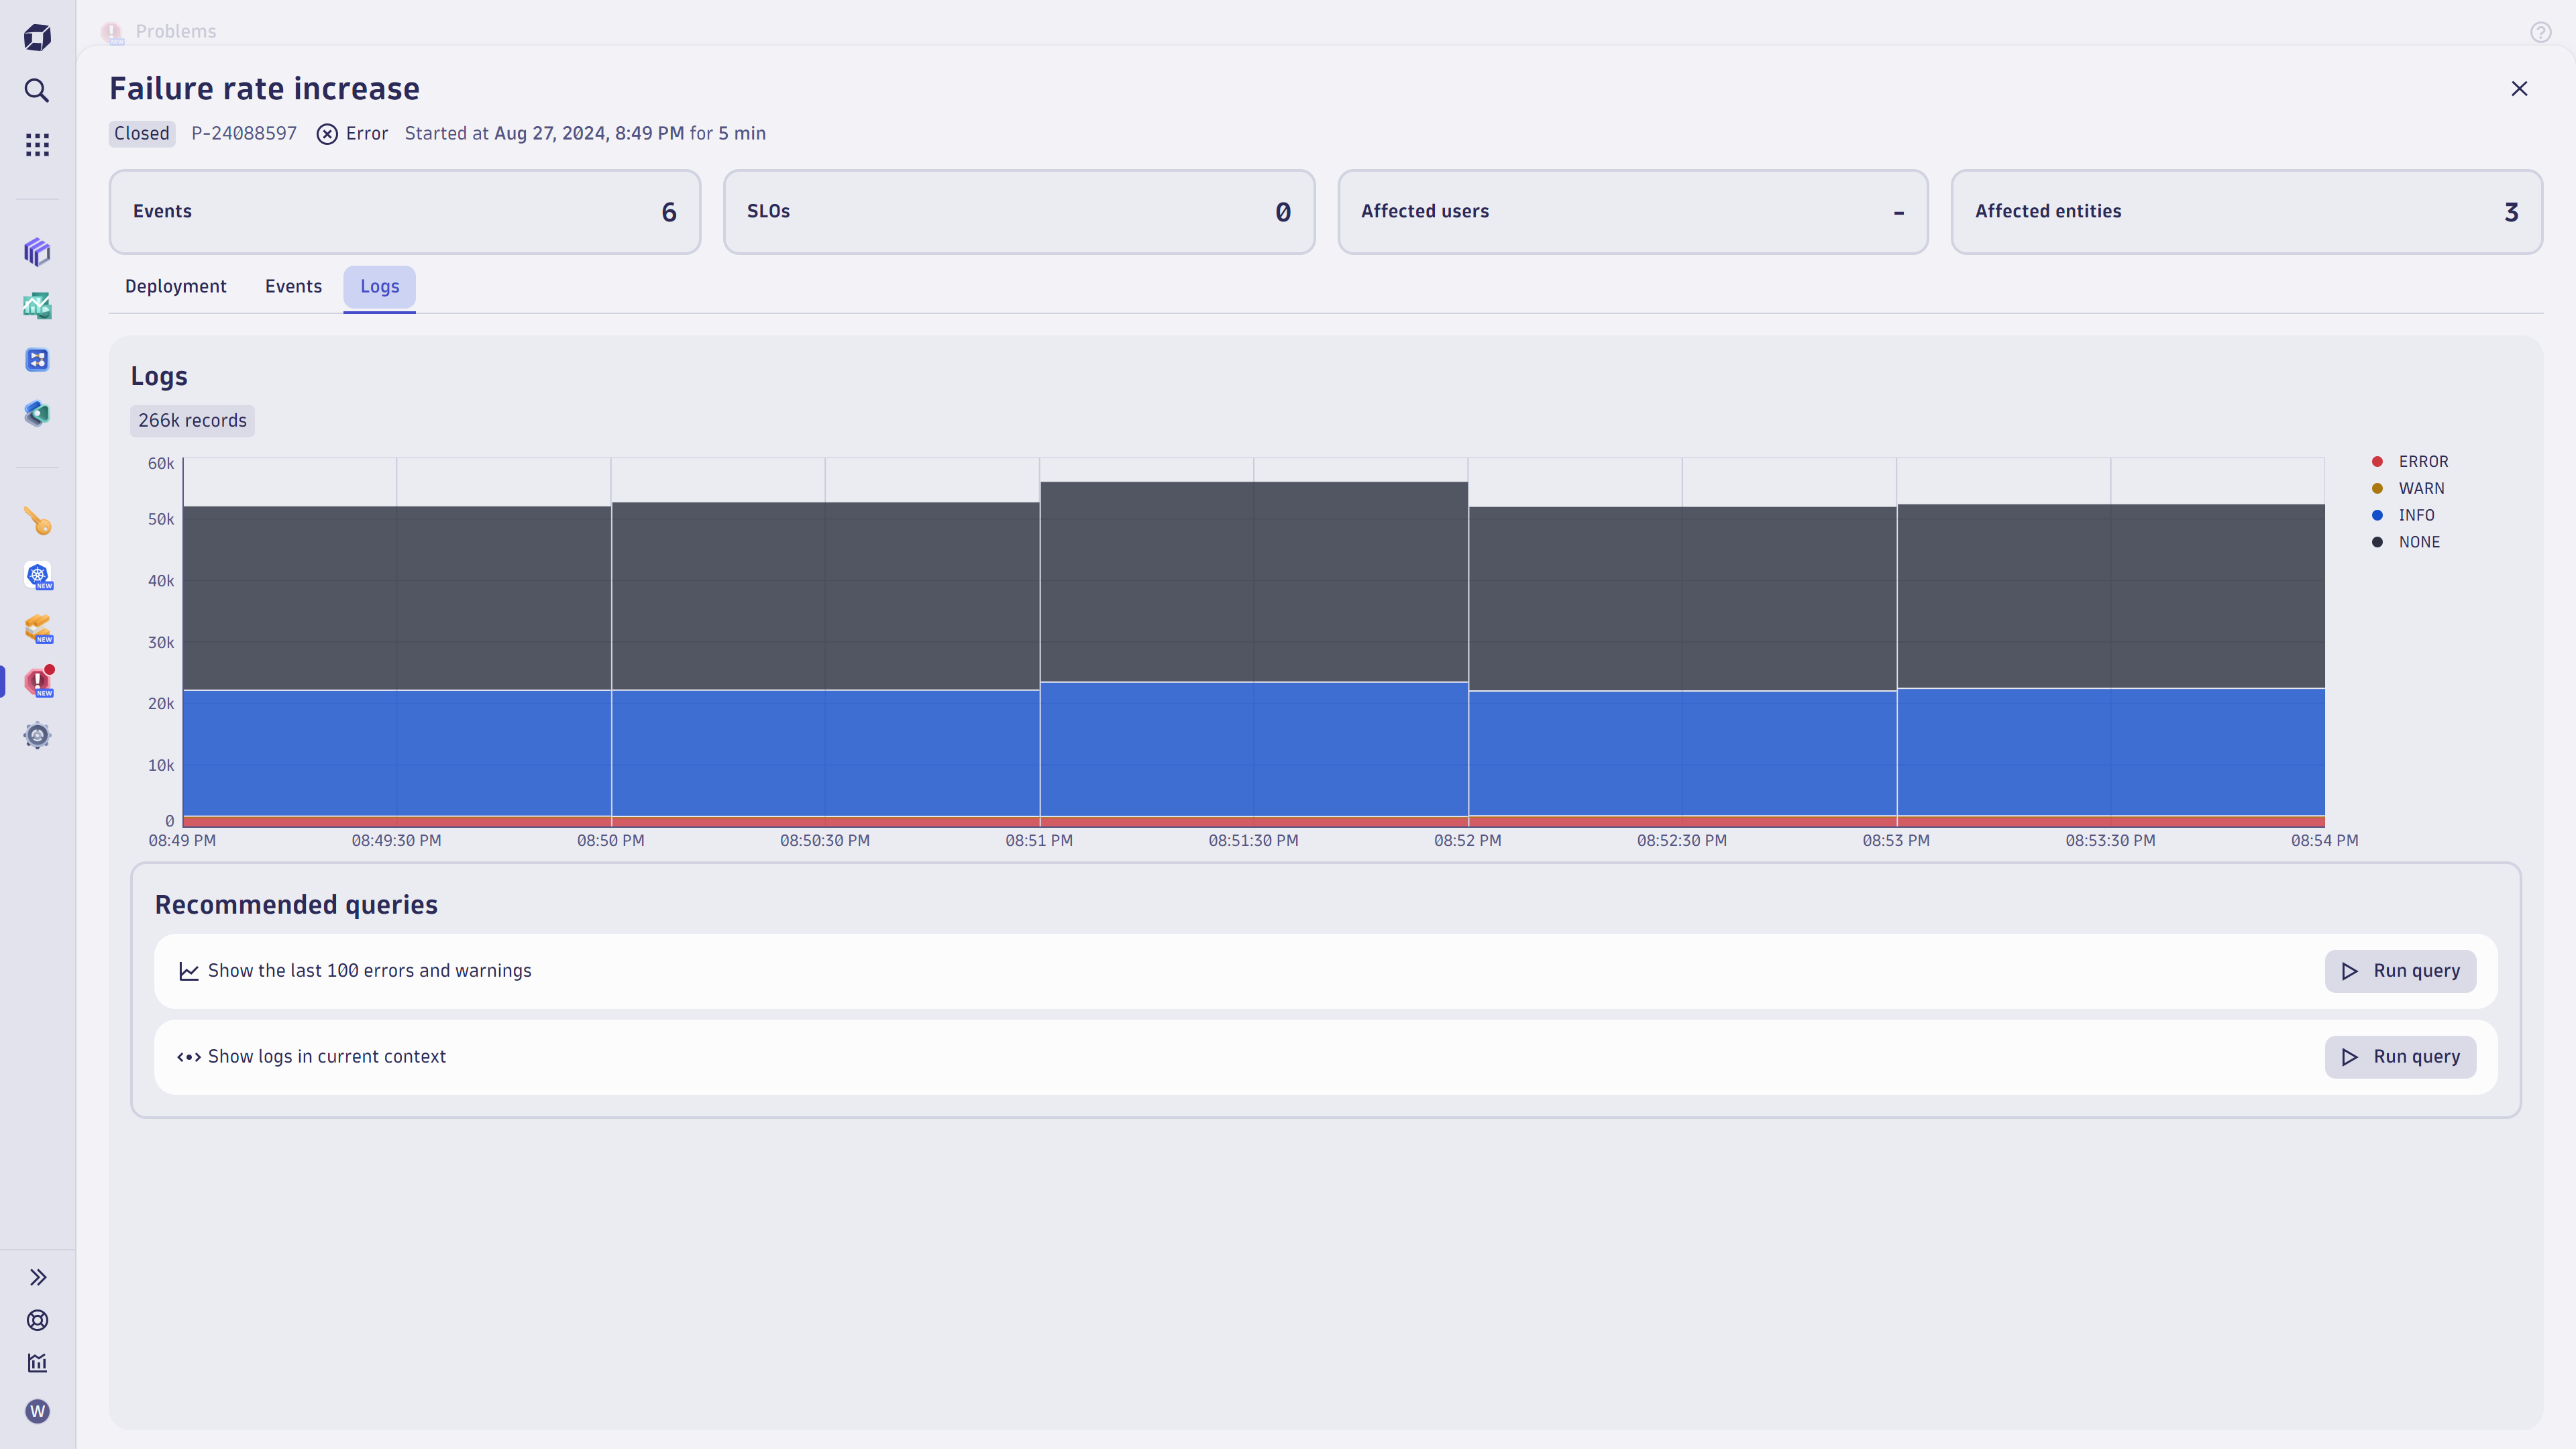Viewport: 2576px width, 1449px height.
Task: Run query for last 100 errors and warnings
Action: pos(2400,970)
